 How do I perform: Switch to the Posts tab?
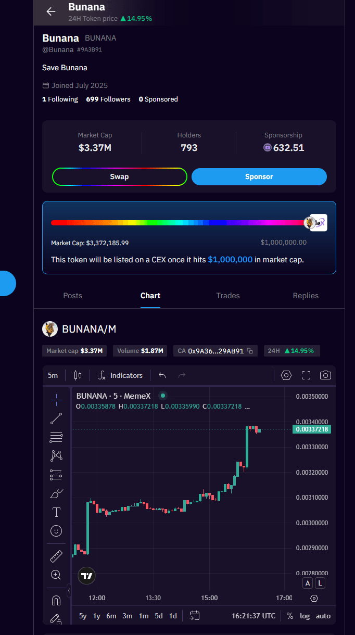click(73, 296)
